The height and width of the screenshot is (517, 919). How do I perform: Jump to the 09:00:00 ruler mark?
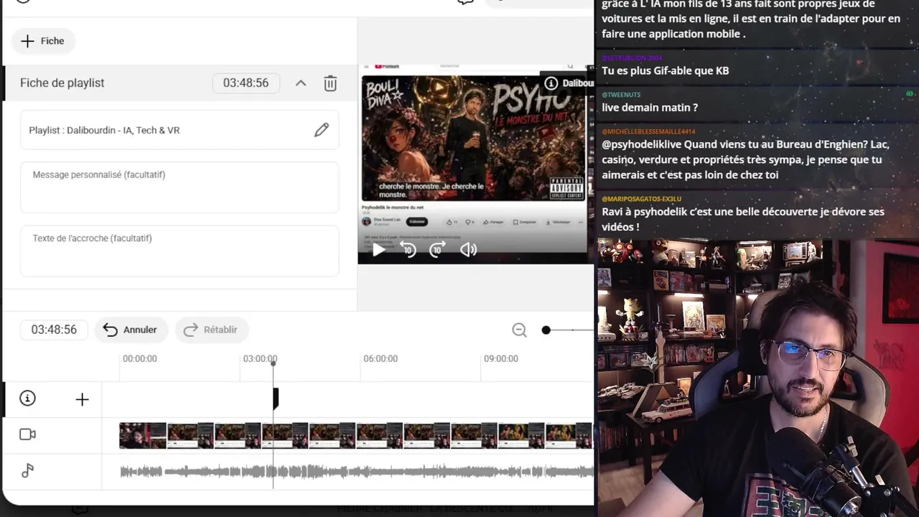pos(500,358)
